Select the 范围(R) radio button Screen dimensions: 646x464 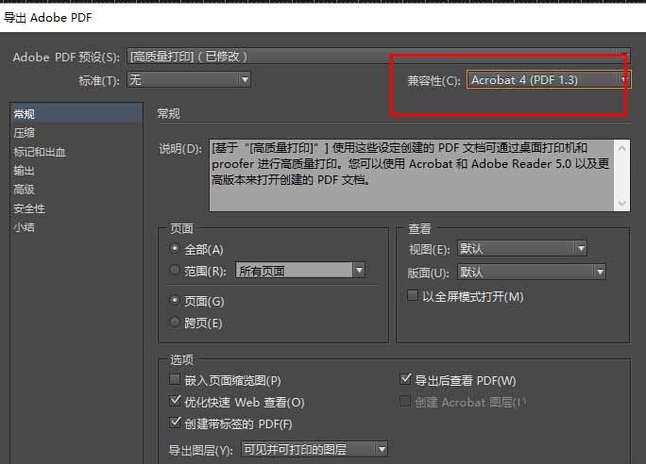[175, 270]
